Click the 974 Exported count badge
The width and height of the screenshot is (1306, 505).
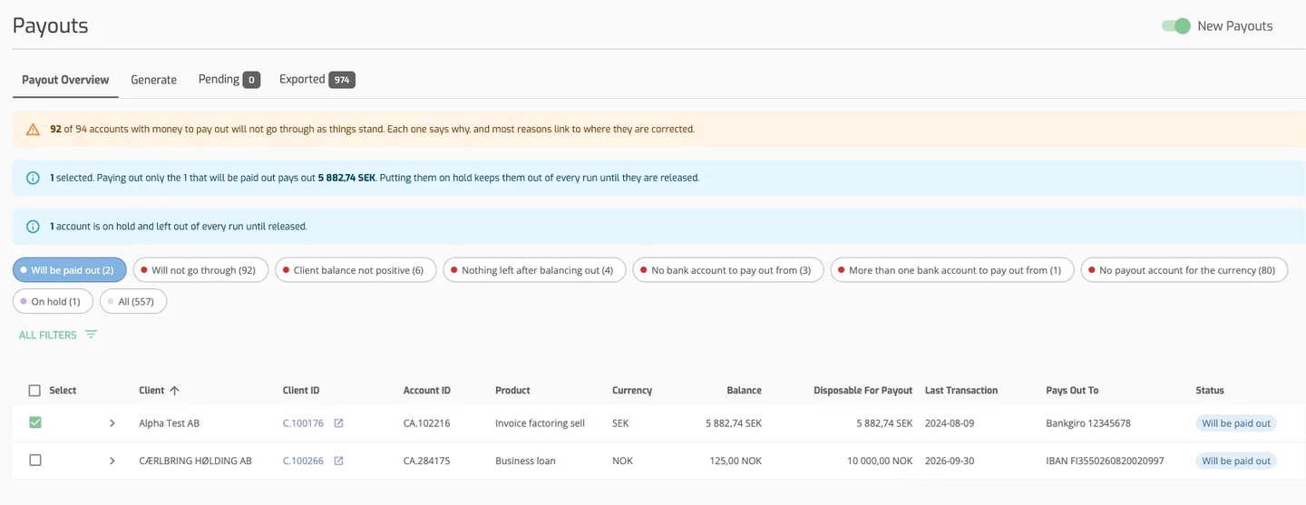(x=342, y=80)
